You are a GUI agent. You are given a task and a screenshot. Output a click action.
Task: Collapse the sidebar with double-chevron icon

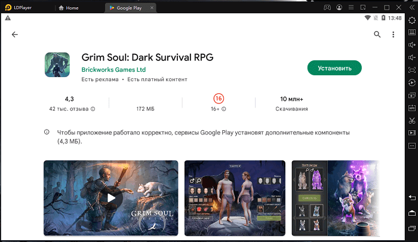(x=412, y=8)
